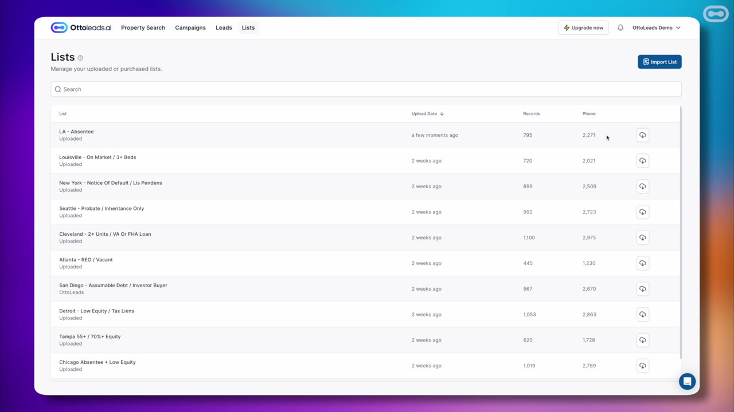The width and height of the screenshot is (734, 412).
Task: Click the Import List button
Action: click(659, 62)
